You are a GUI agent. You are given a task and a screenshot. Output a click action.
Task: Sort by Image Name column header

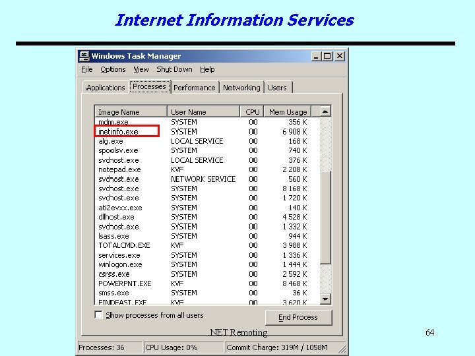point(131,112)
